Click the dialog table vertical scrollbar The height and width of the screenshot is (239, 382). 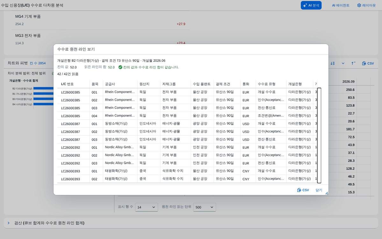(x=319, y=136)
